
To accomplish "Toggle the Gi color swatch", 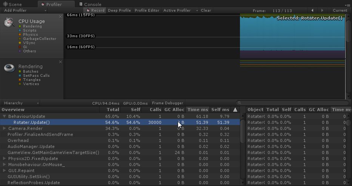I will tap(20, 47).
